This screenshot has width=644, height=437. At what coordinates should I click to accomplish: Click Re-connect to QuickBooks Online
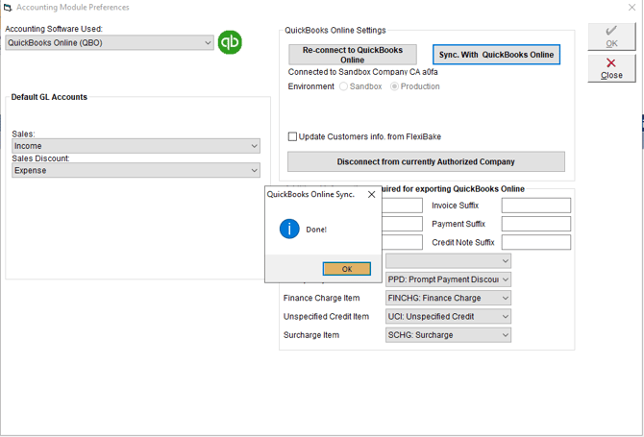353,55
